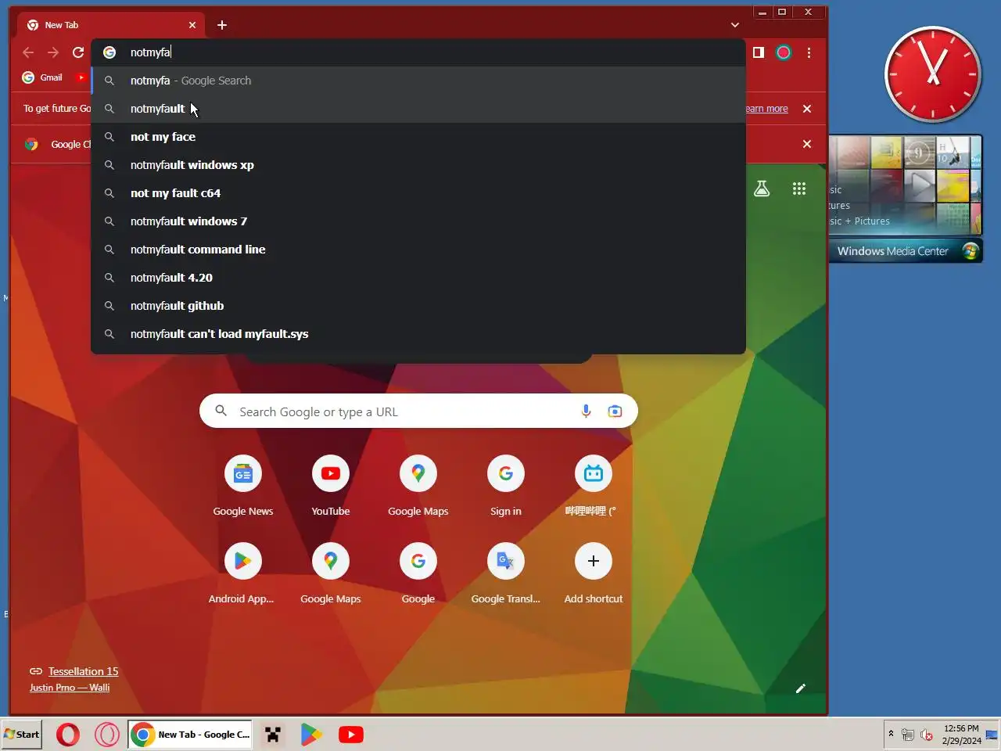Image resolution: width=1001 pixels, height=751 pixels.
Task: Open Chrome's three-dot menu
Action: (x=809, y=52)
